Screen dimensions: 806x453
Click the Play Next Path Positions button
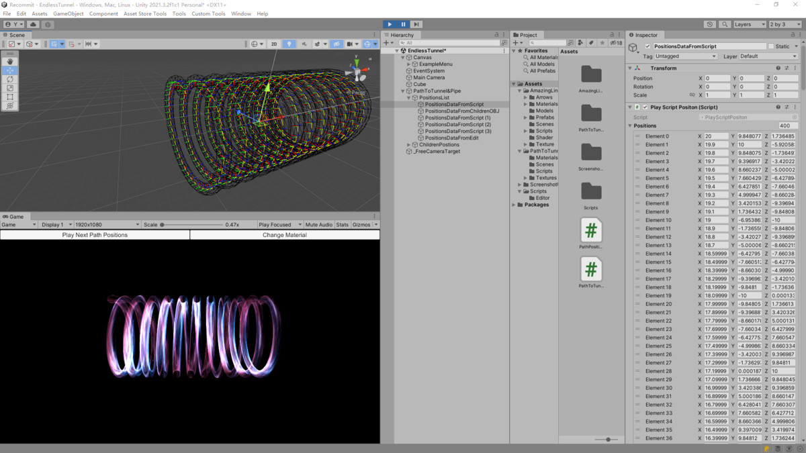pos(95,235)
